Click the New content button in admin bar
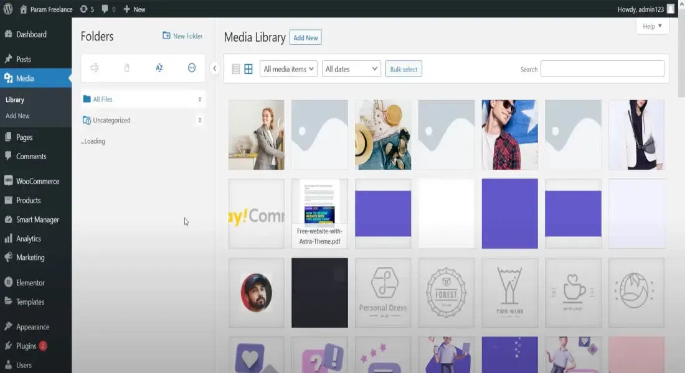Viewport: 685px width, 373px height. point(134,9)
